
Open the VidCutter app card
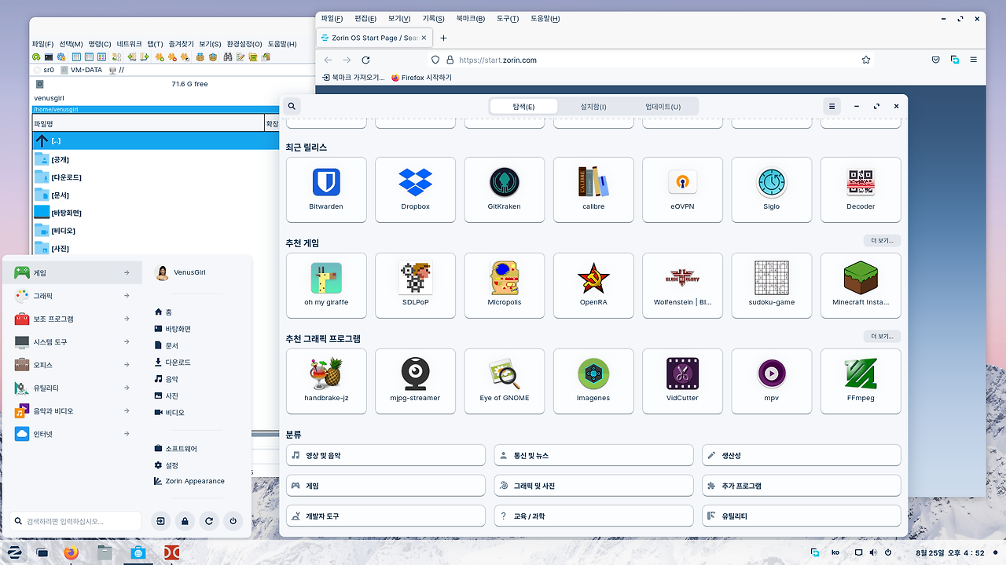click(x=682, y=381)
